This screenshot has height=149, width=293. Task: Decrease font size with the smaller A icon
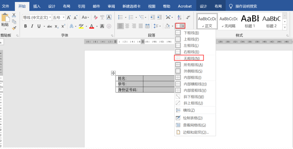click(x=75, y=18)
